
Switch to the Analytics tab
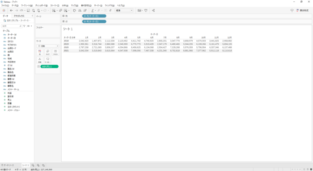19,16
